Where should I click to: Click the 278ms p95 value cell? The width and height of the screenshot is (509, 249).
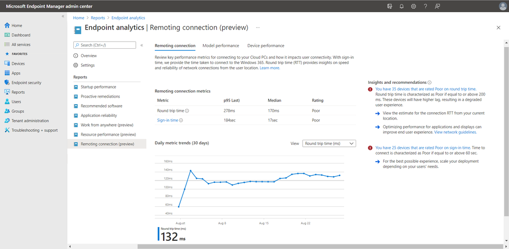229,111
